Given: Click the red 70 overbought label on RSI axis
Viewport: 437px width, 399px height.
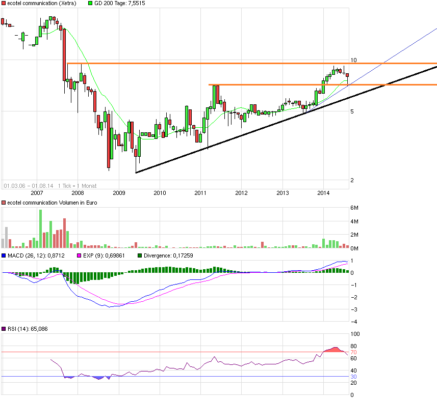Looking at the screenshot, I should pos(353,352).
